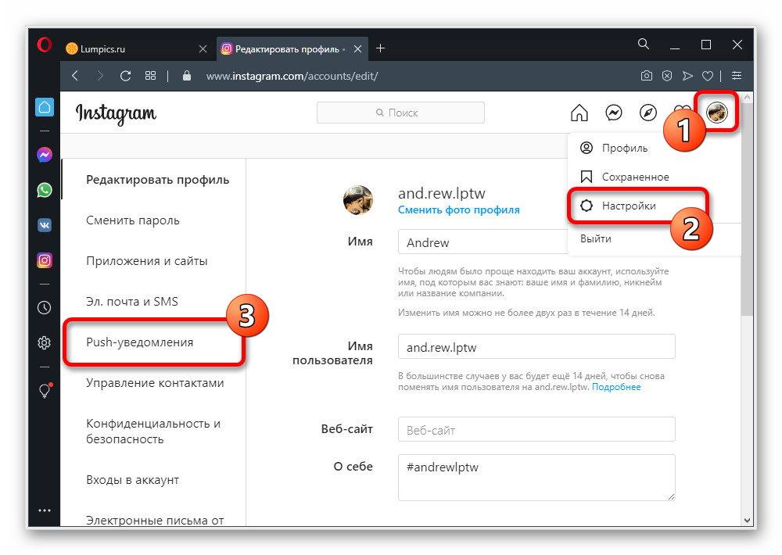
Task: Choose Настройки in the dropdown menu
Action: click(x=629, y=206)
